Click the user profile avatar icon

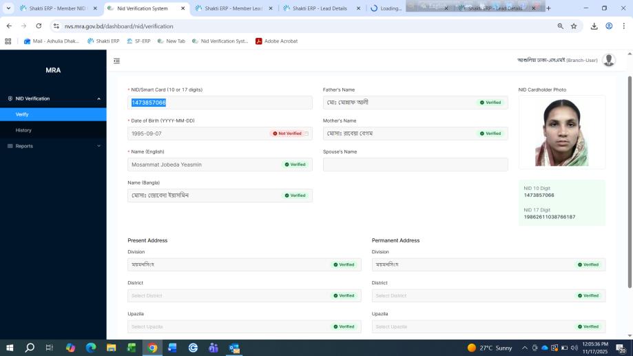click(x=608, y=61)
